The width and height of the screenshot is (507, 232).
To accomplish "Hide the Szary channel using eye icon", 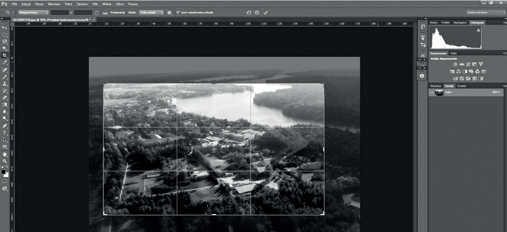I will [x=431, y=92].
